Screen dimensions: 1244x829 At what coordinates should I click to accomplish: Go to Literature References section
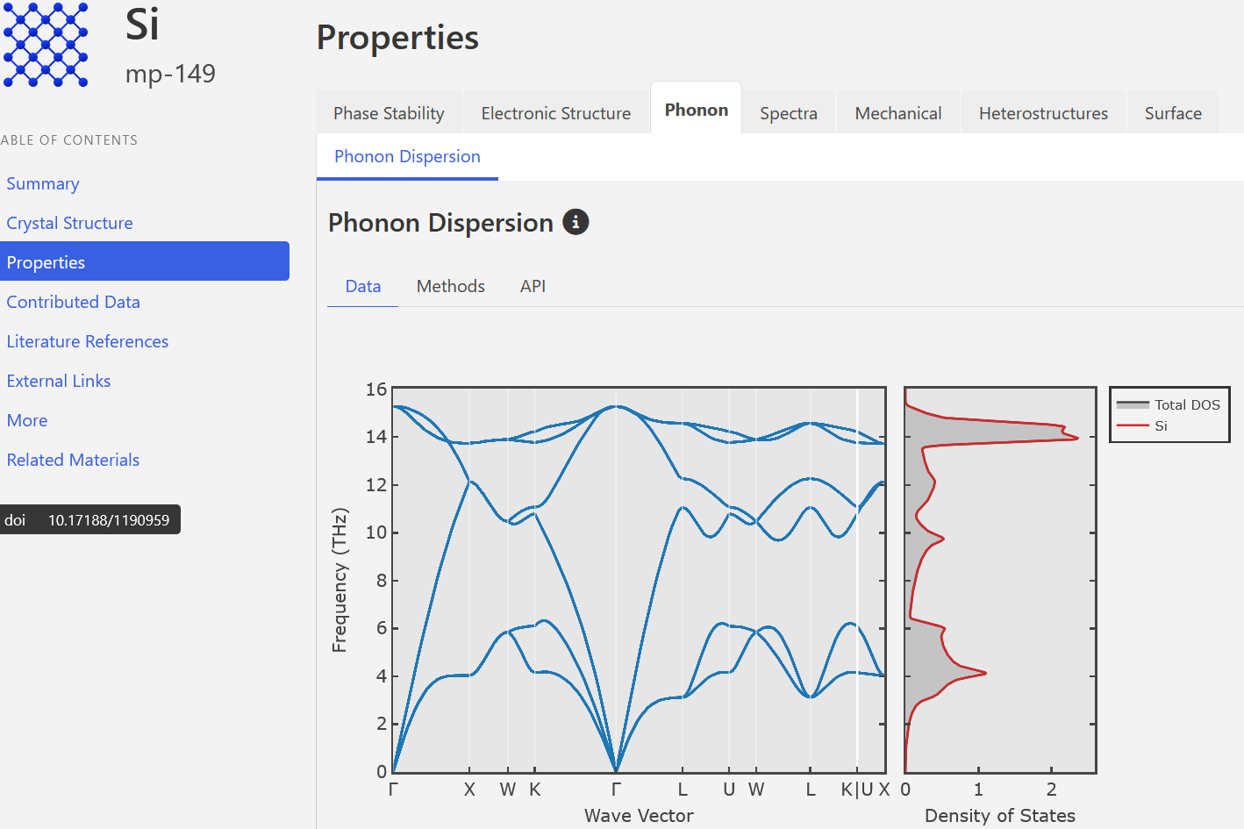88,342
